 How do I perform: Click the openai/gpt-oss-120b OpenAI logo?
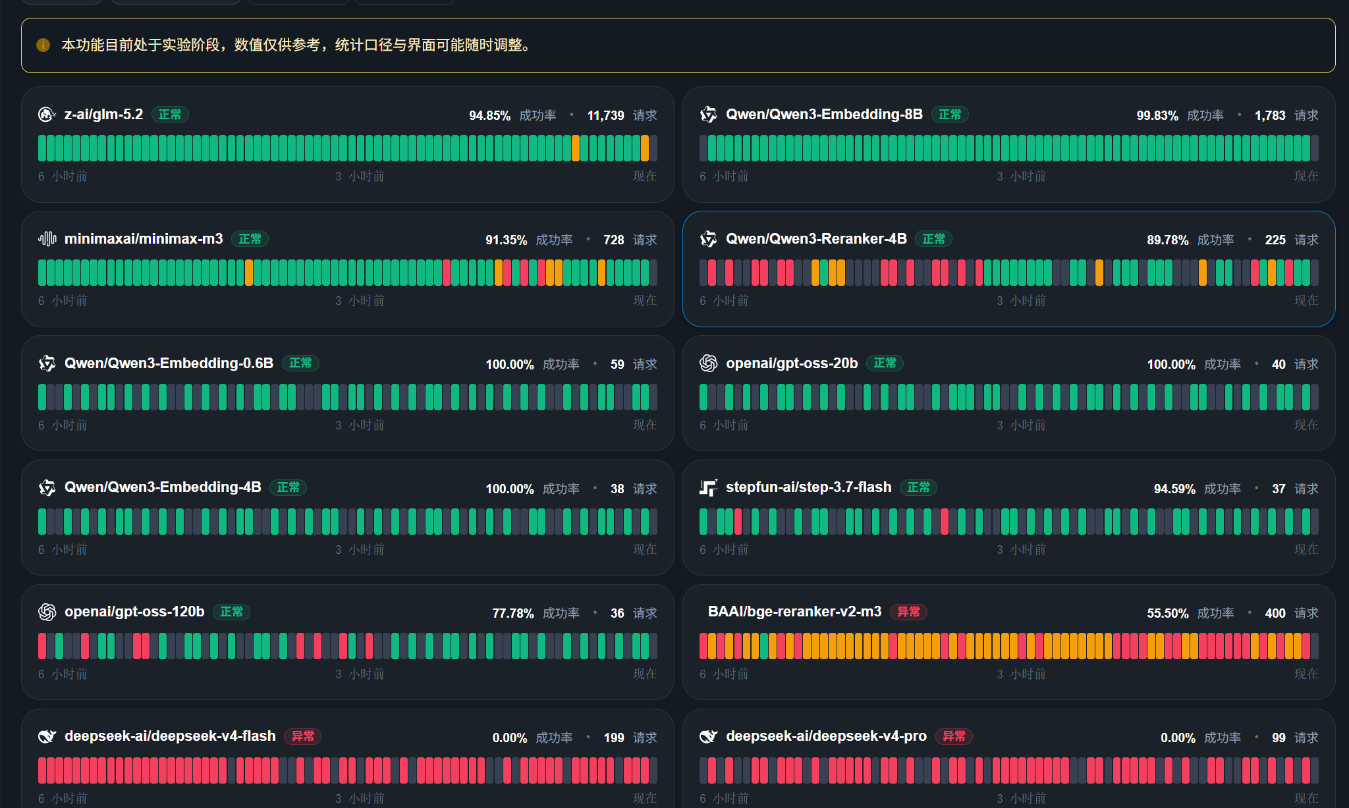(x=47, y=612)
